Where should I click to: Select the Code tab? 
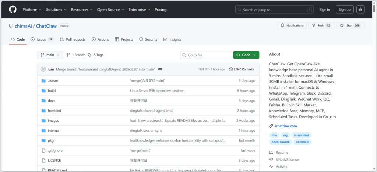point(18,39)
